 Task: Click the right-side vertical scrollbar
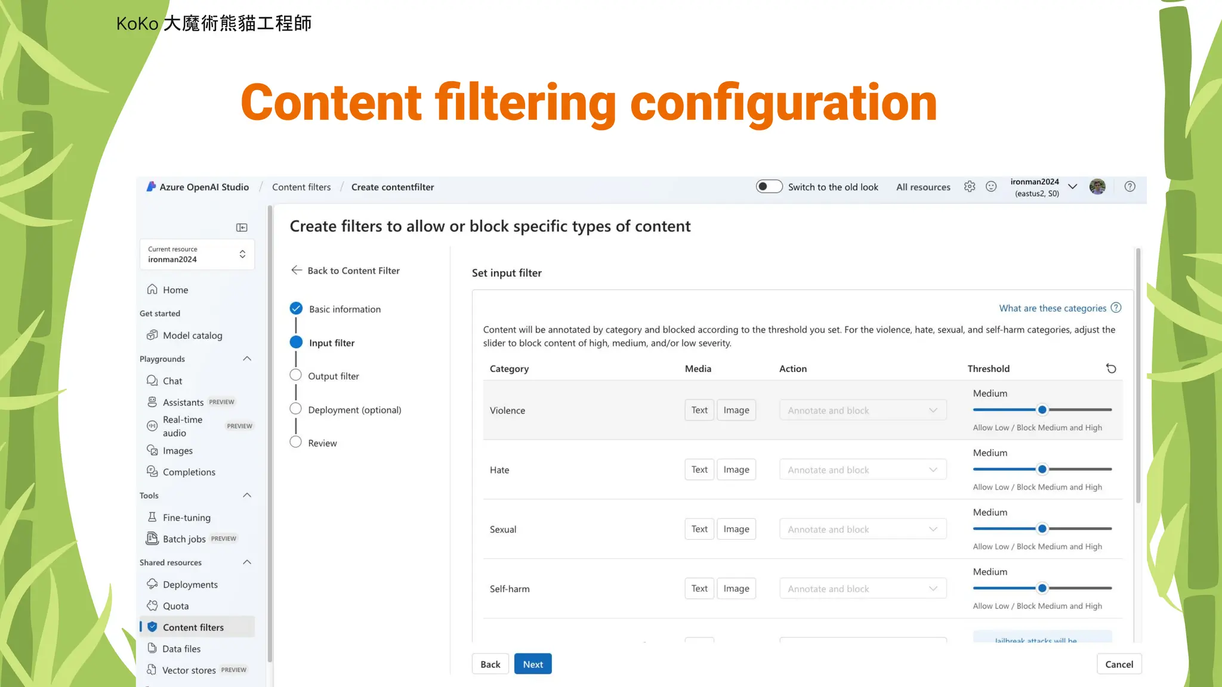[1138, 376]
